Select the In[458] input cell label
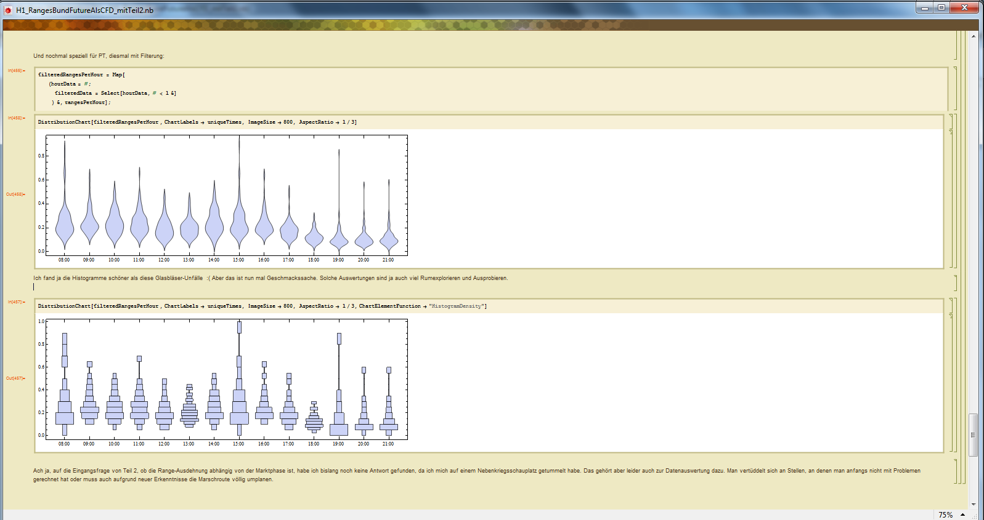The image size is (984, 520). pos(16,118)
